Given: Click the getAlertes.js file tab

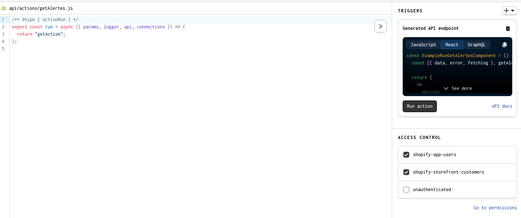Looking at the screenshot, I should (x=41, y=8).
